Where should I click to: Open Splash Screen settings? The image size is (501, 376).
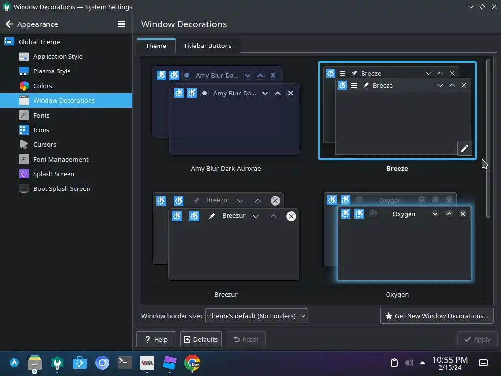[66, 174]
